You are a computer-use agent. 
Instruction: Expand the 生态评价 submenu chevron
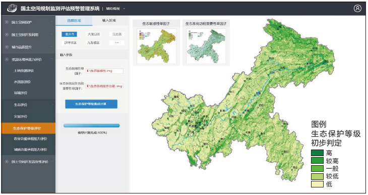pos(52,105)
